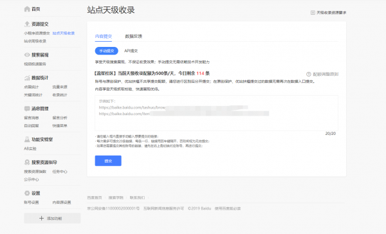This screenshot has height=234, width=386.
Task: Click the ©2019 Baidu footer text
Action: 199,208
